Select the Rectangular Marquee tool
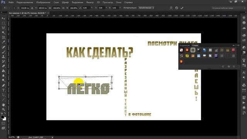247x139 pixels. [x=3, y=23]
